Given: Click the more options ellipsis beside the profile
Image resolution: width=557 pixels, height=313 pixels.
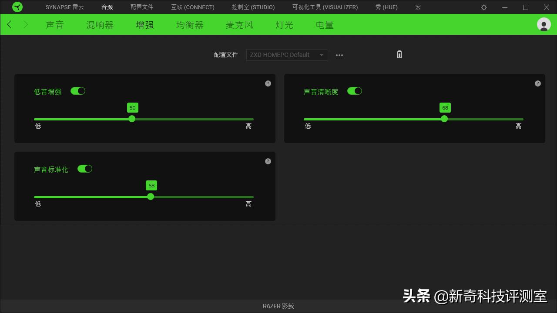Looking at the screenshot, I should [339, 55].
